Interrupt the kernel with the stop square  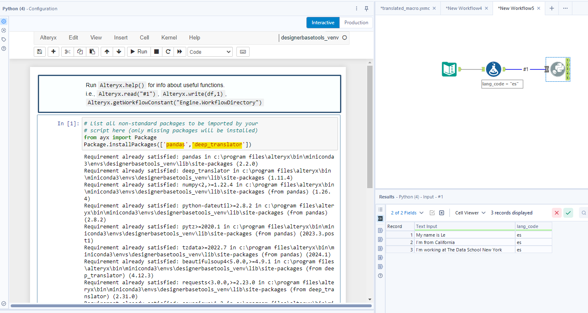coord(156,52)
